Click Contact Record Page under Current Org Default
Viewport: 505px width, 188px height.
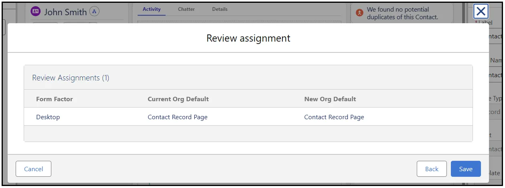tap(178, 117)
